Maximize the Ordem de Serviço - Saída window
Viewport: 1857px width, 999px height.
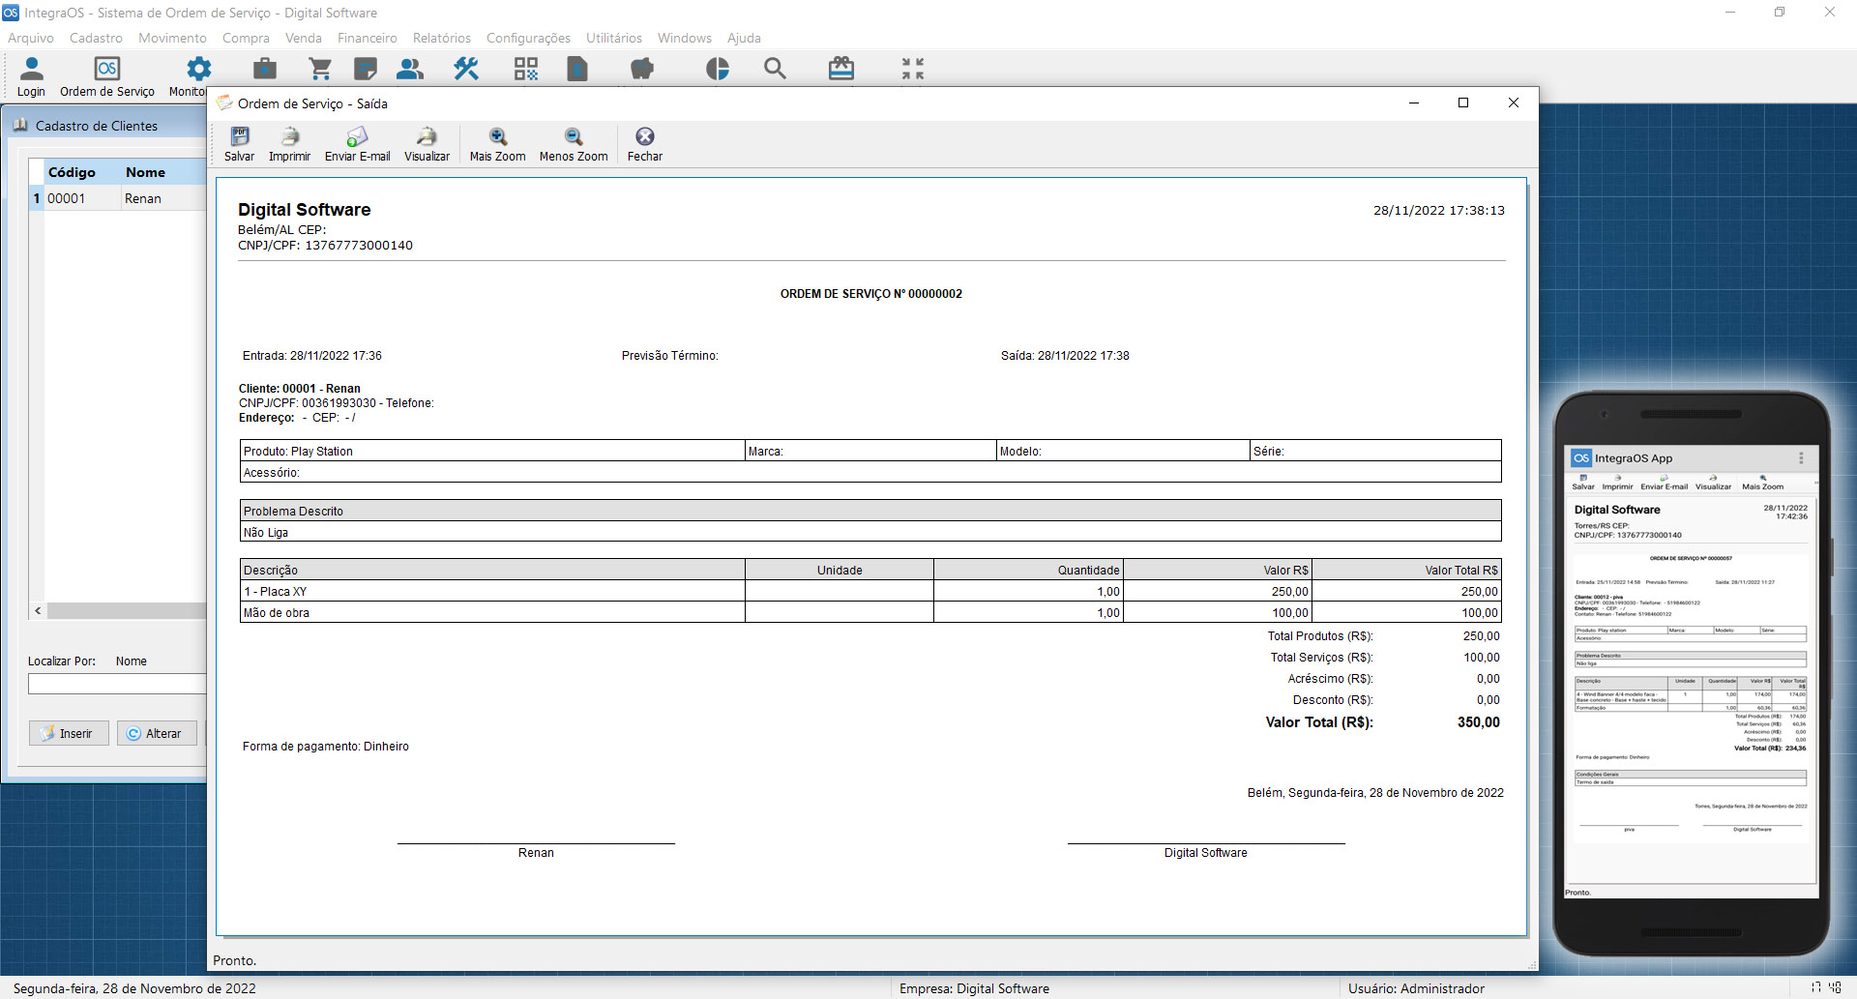tap(1463, 103)
